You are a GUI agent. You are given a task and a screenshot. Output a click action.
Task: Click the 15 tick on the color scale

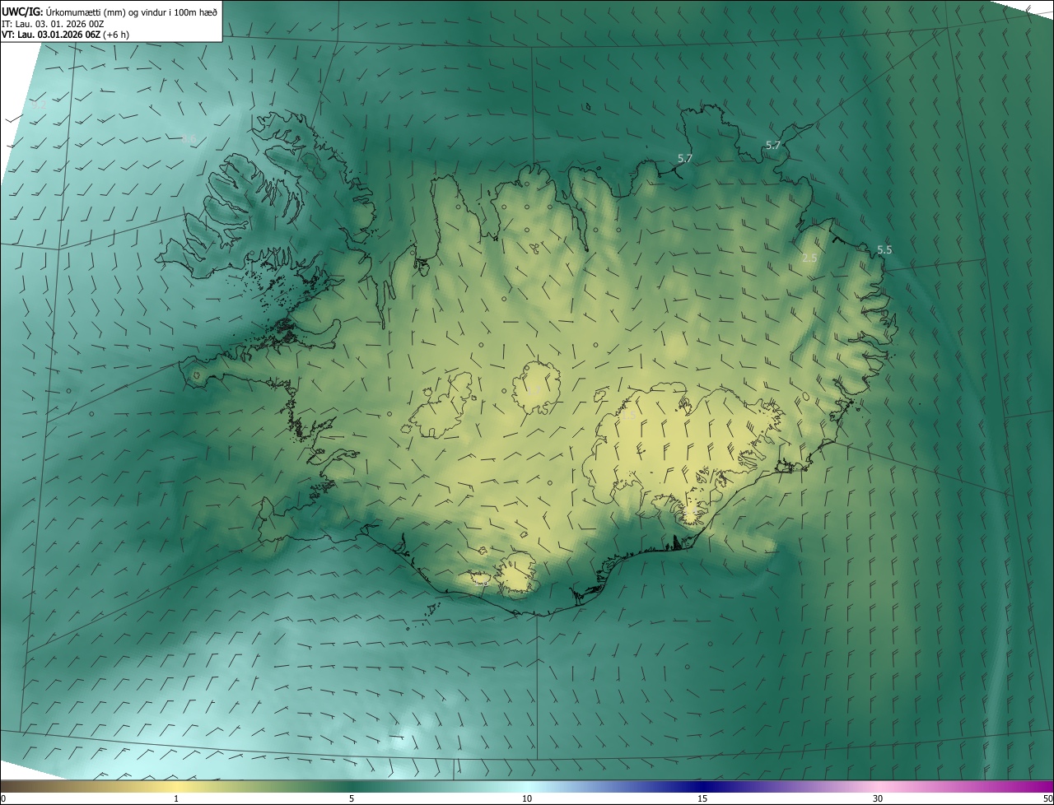(x=702, y=798)
